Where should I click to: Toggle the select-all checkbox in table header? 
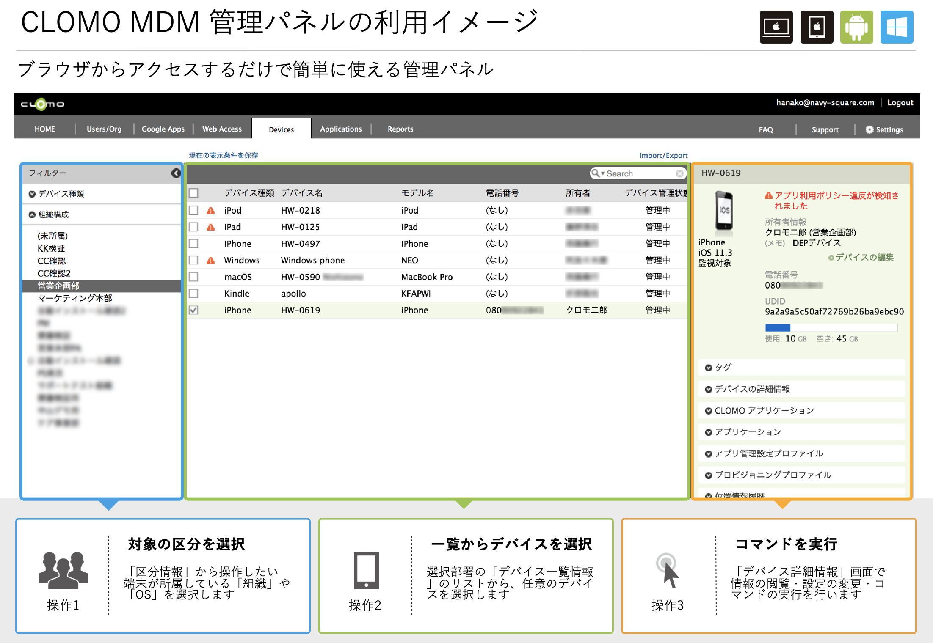[193, 193]
